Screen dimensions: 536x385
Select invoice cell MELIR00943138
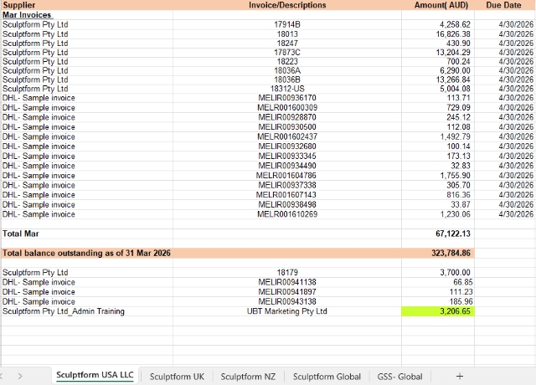tap(287, 301)
